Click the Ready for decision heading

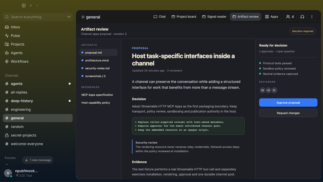[273, 45]
